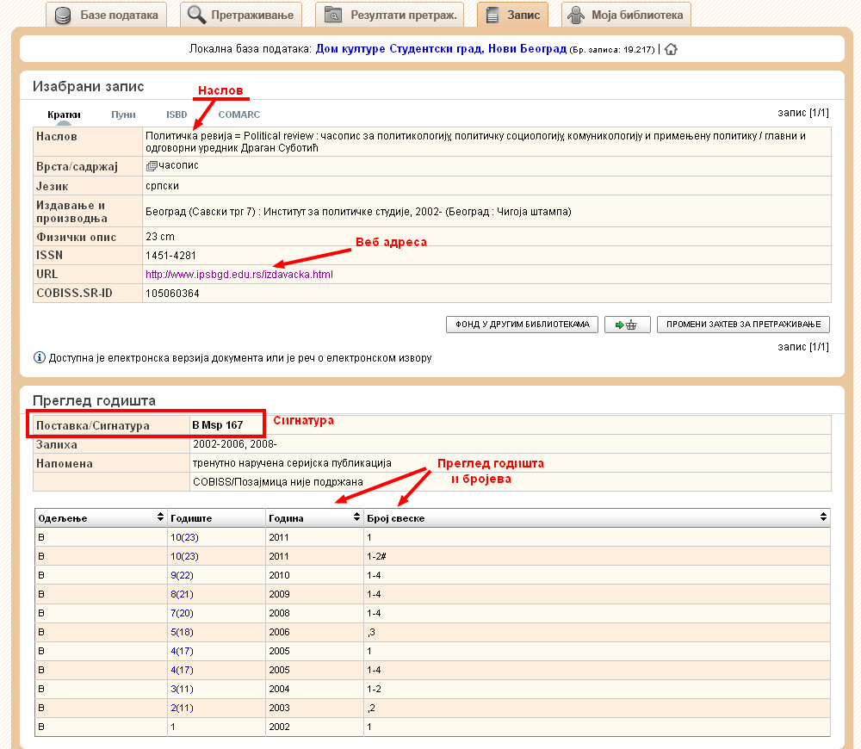Click the database icon on Базе података tab
Screen dimensions: 861x749
point(63,15)
